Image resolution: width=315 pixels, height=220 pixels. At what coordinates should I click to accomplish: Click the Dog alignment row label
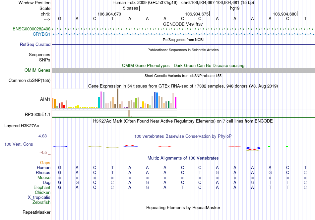[x=46, y=183]
